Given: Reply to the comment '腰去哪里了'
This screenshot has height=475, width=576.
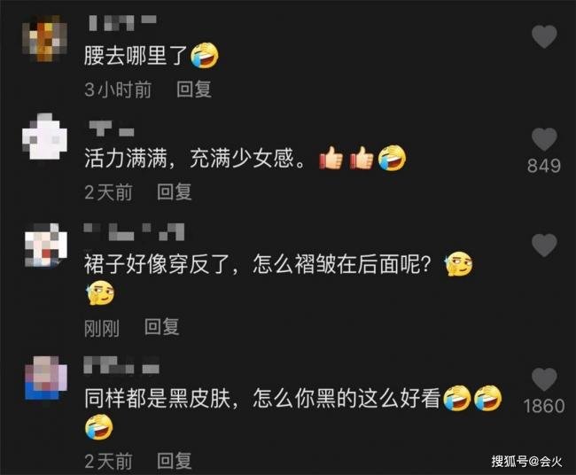Looking at the screenshot, I should click(x=194, y=90).
